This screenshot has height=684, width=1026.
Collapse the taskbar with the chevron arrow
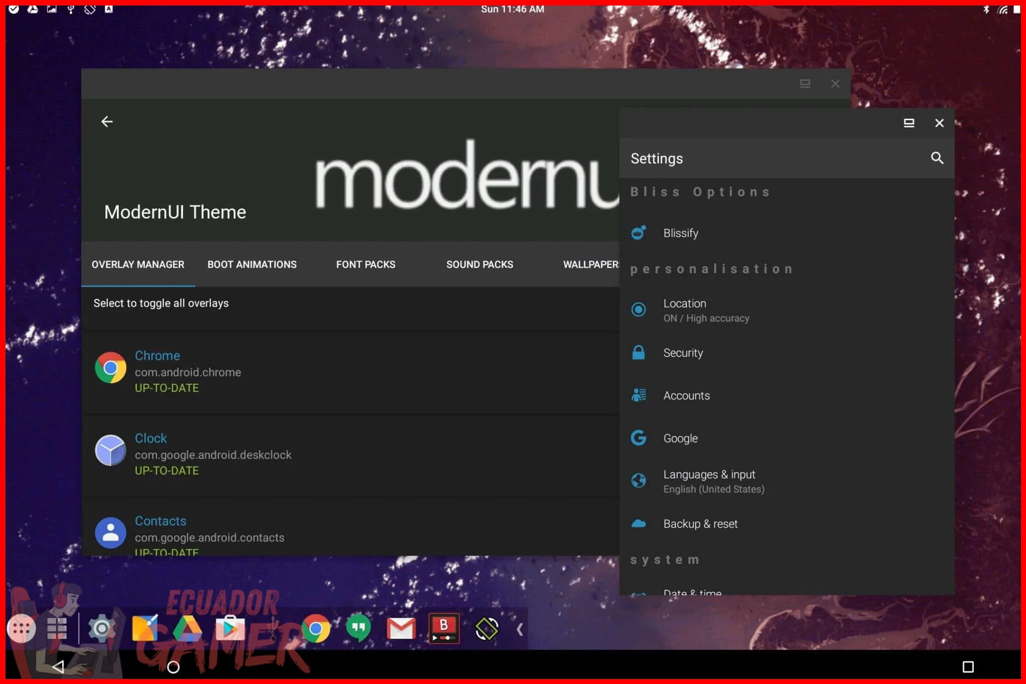pyautogui.click(x=520, y=629)
